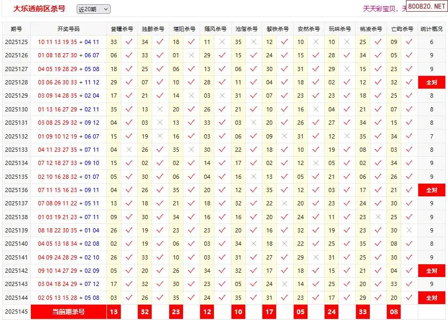Select current kill number 08 under 亡屿杀号
The height and width of the screenshot is (320, 448).
tap(394, 312)
